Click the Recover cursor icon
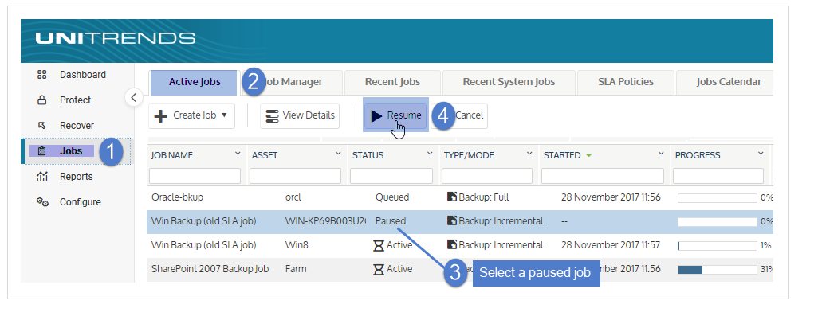This screenshot has width=814, height=320. (42, 126)
